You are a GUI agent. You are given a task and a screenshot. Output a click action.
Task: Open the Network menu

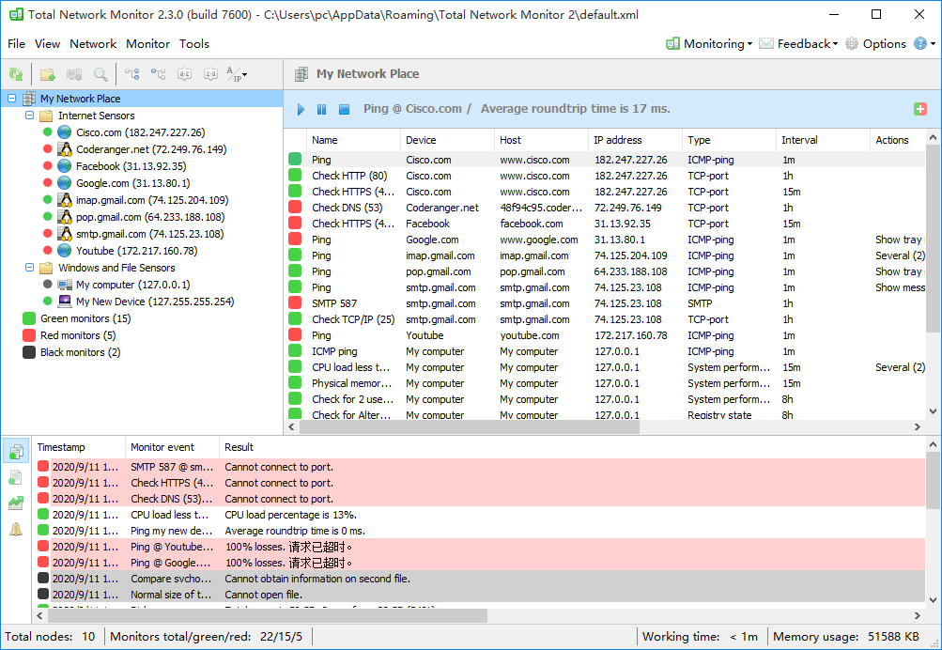click(x=93, y=43)
